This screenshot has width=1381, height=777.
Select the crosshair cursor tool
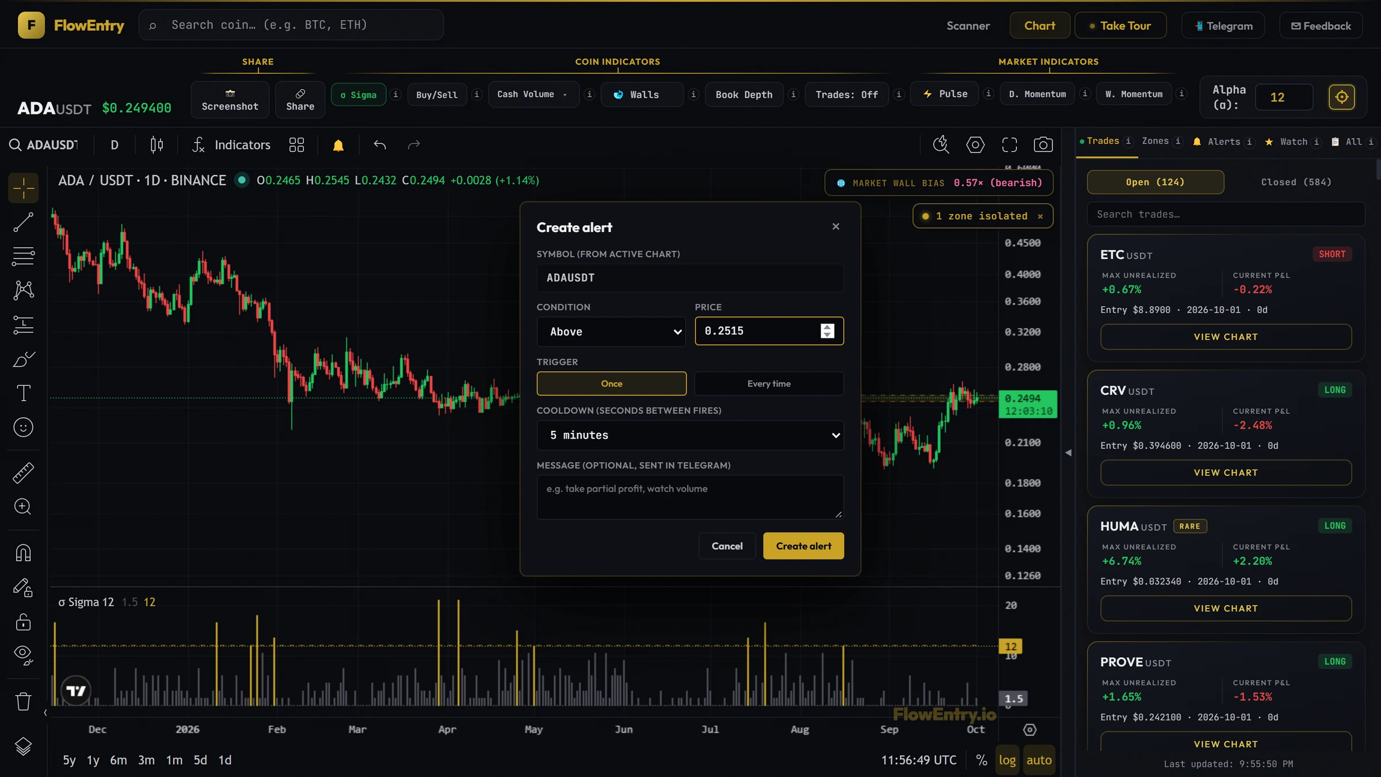tap(24, 188)
